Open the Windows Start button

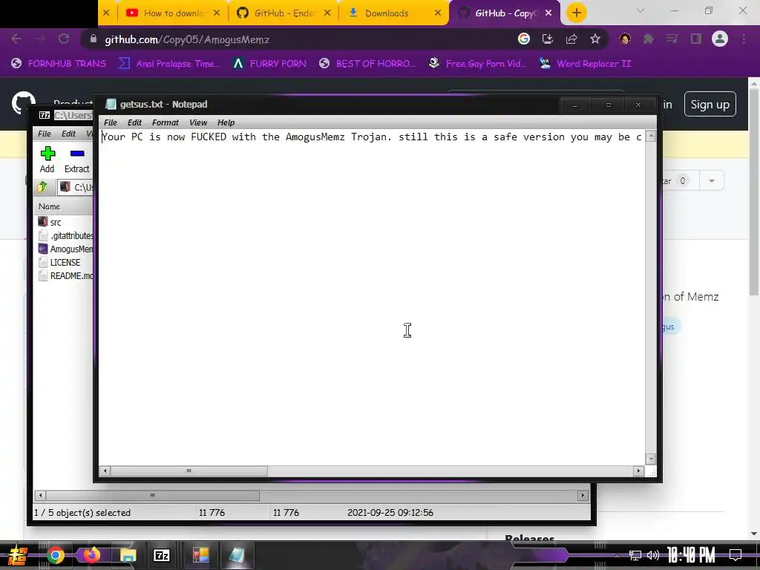point(17,555)
